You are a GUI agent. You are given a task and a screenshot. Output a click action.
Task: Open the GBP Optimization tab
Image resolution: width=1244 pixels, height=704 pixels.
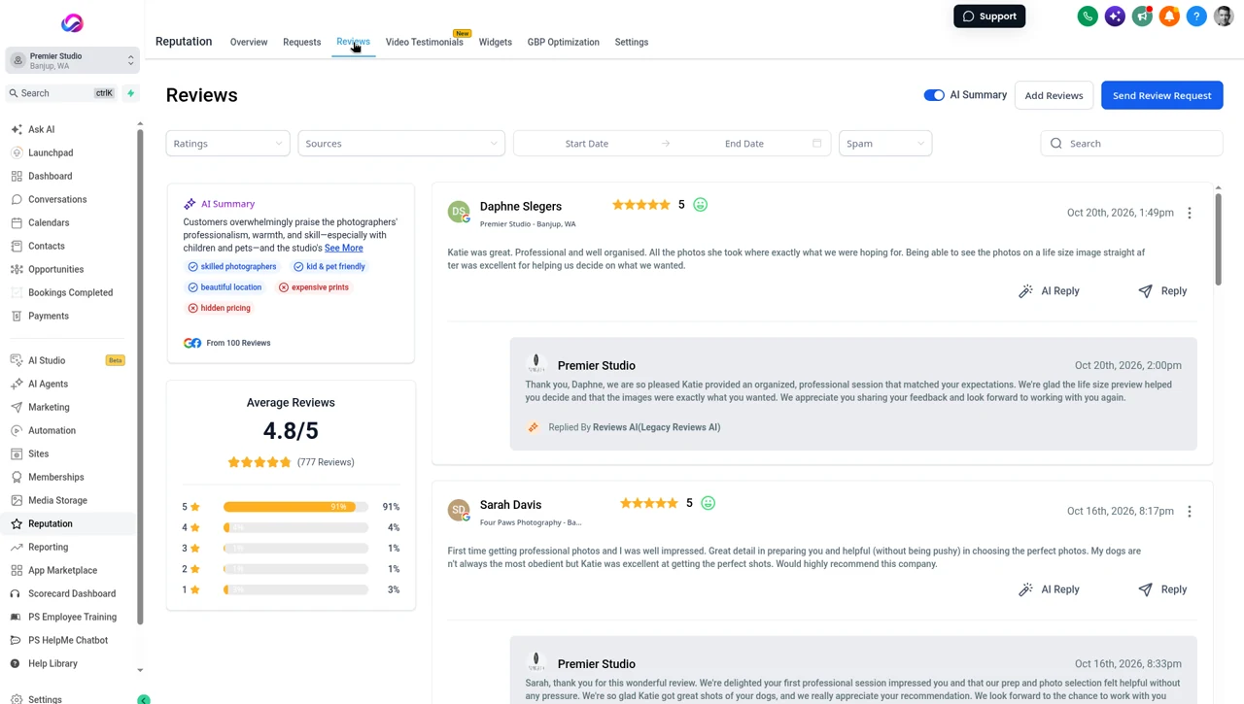563,42
